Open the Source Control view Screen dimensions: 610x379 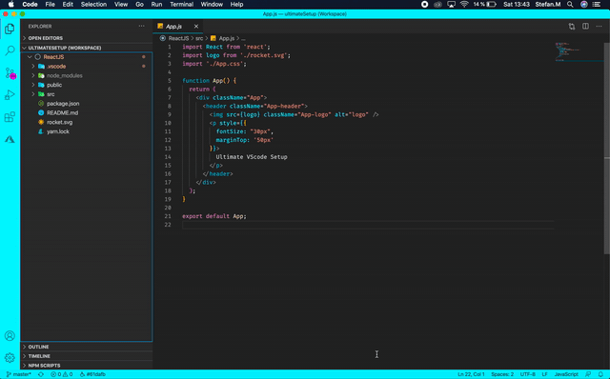10,73
